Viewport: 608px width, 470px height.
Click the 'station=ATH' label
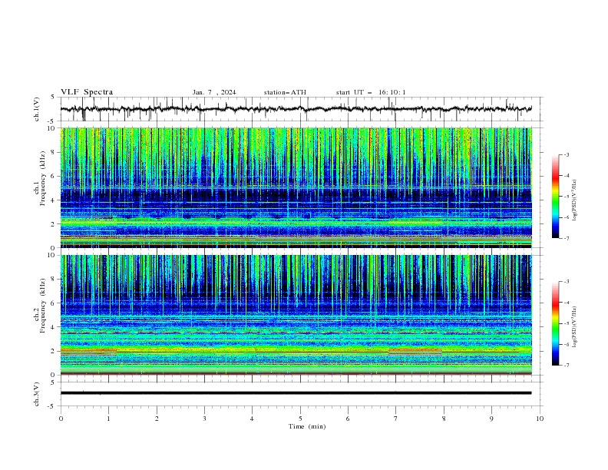click(x=285, y=92)
